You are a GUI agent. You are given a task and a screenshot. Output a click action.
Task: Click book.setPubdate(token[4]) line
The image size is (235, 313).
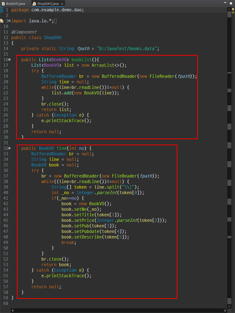[x=94, y=231]
